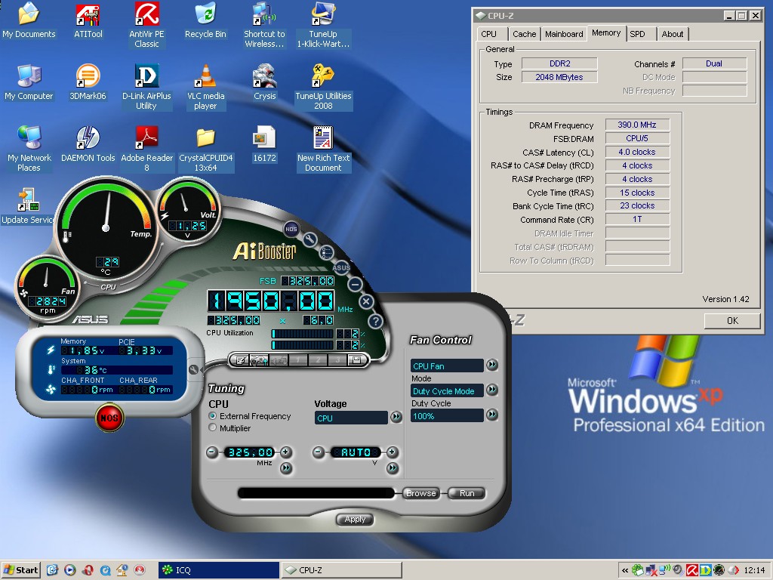Open the TuneUp Utilities 2008 desktop icon
Image resolution: width=773 pixels, height=580 pixels.
(323, 88)
